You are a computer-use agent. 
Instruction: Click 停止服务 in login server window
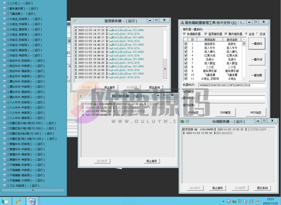(x=109, y=87)
